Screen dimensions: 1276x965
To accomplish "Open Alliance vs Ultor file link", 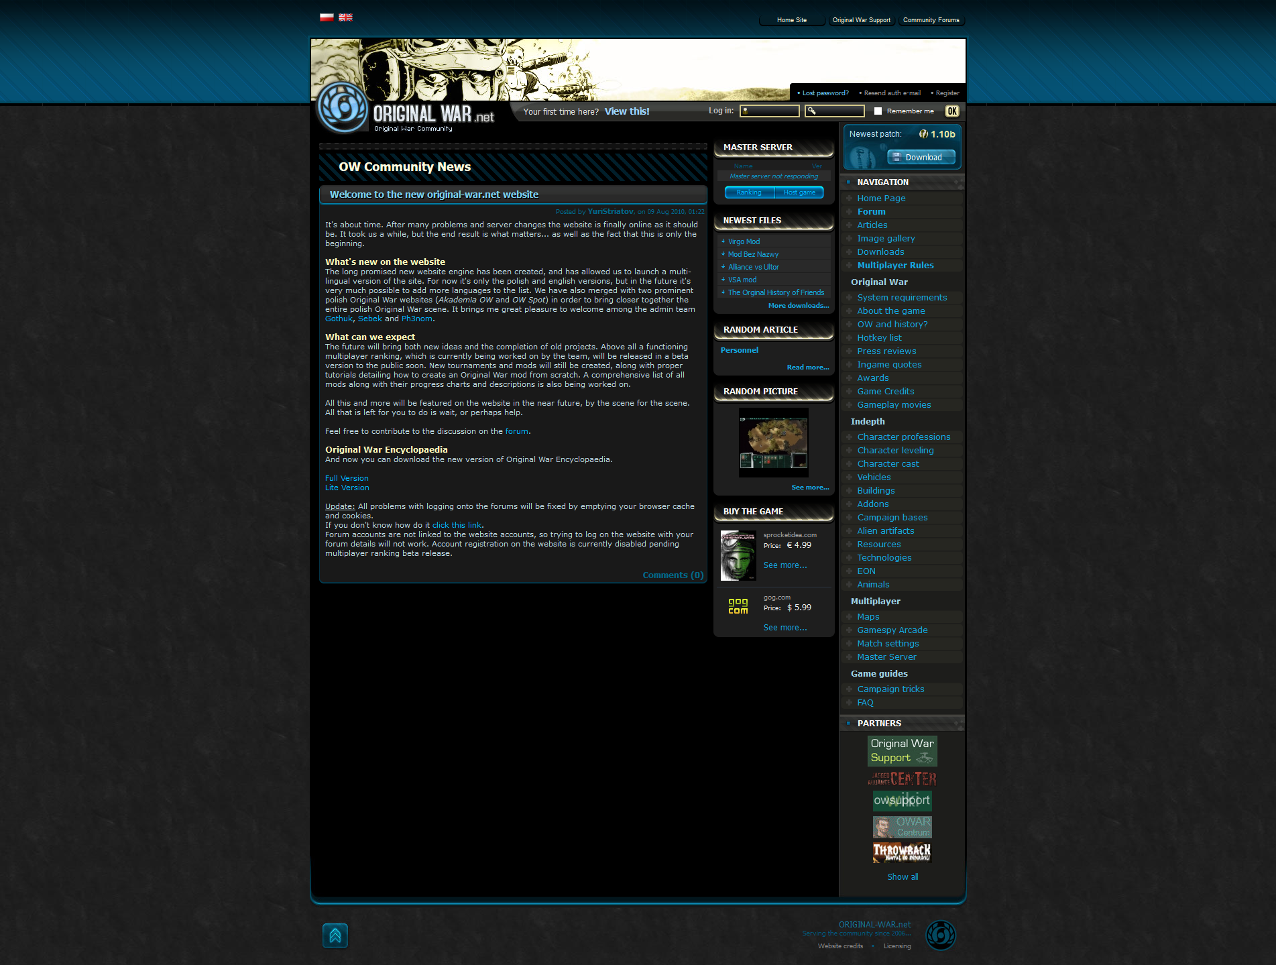I will tap(754, 267).
